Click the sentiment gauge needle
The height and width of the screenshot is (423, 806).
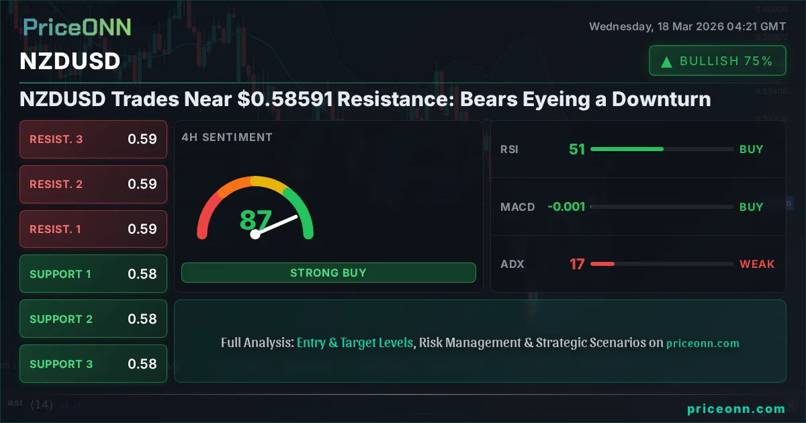pyautogui.click(x=275, y=226)
